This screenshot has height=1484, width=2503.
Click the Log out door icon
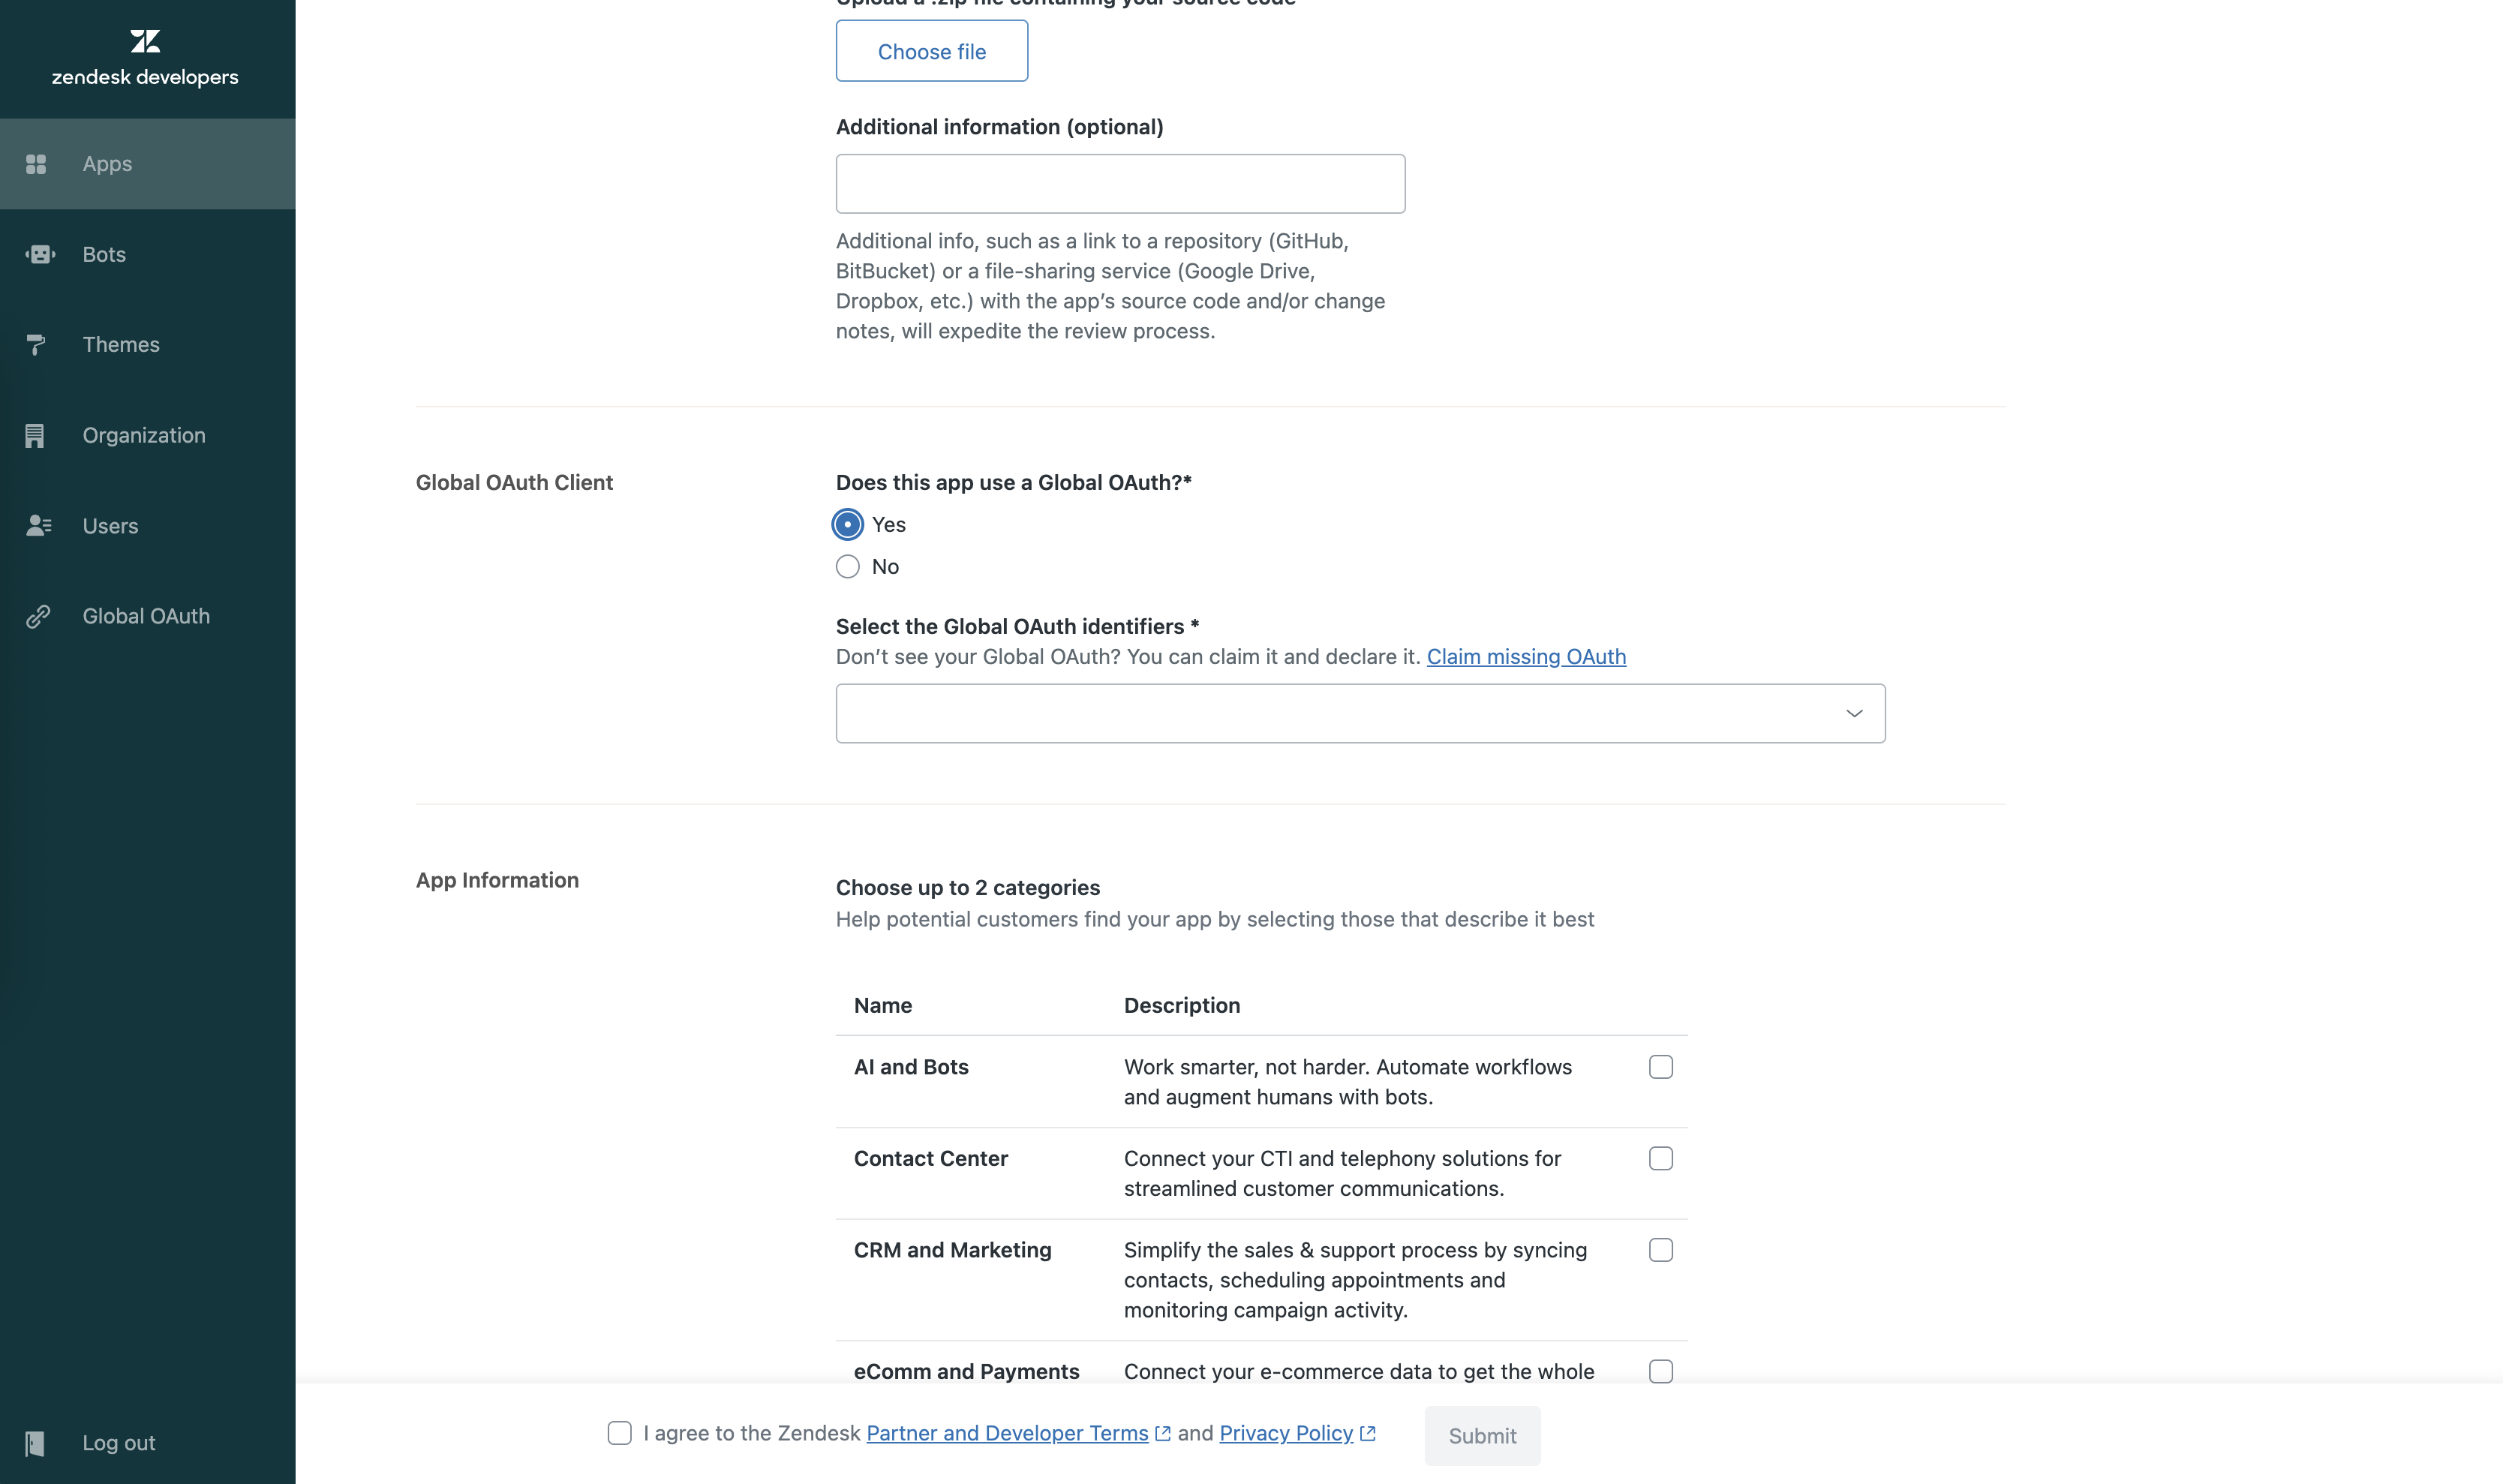[35, 1443]
